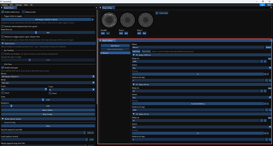Collapse the Gaze Source section

coord(48,43)
